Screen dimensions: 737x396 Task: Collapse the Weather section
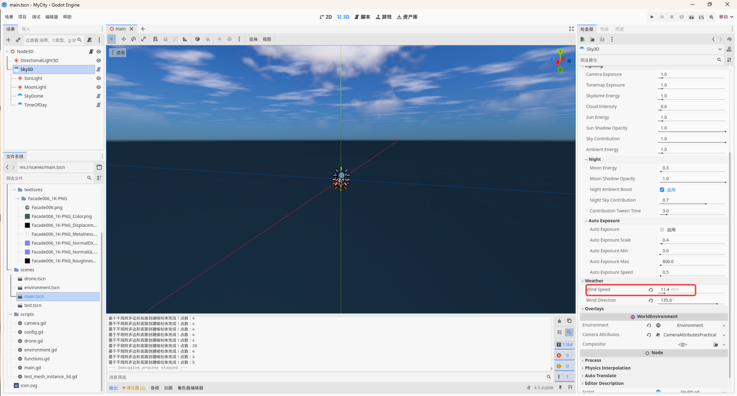pos(594,281)
